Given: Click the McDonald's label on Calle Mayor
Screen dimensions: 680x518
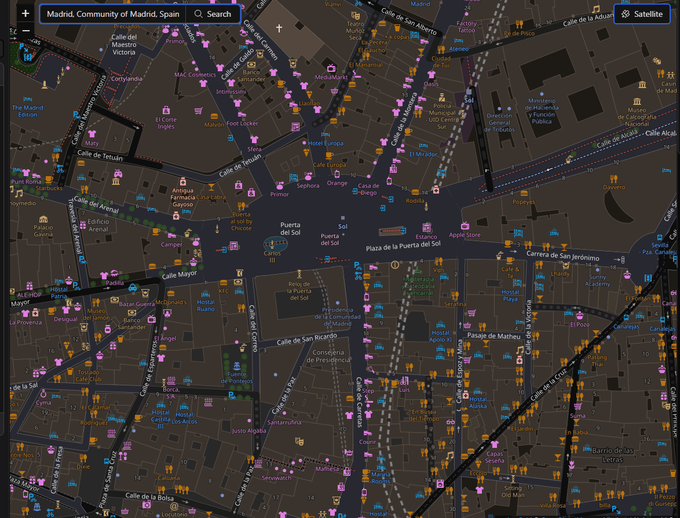Looking at the screenshot, I should coord(171,302).
